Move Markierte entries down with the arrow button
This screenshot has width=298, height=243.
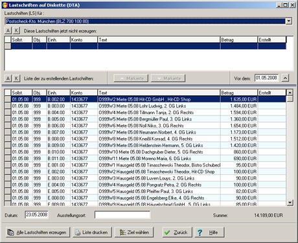[x=168, y=78]
